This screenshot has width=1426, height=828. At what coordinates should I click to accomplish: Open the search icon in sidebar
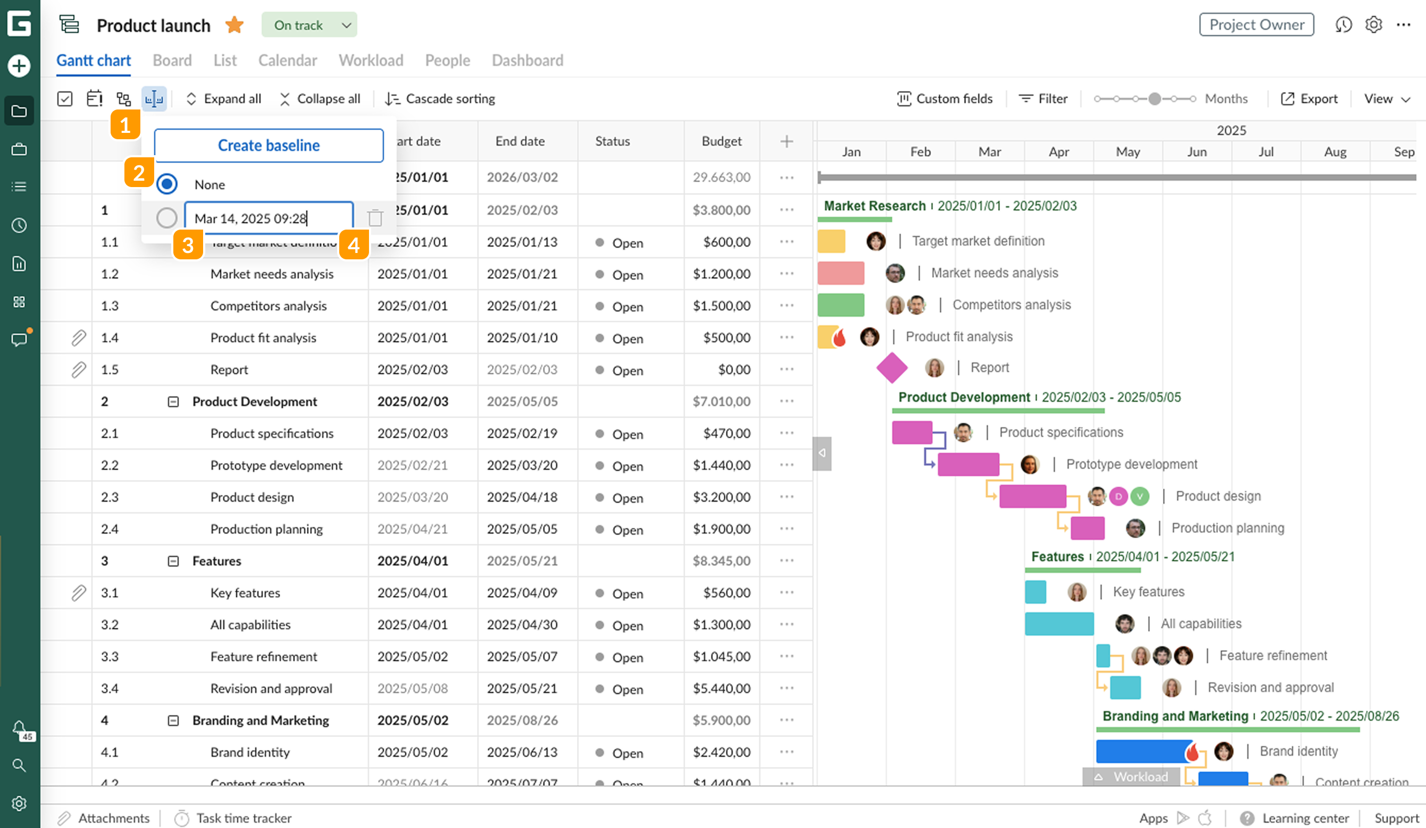pos(19,765)
